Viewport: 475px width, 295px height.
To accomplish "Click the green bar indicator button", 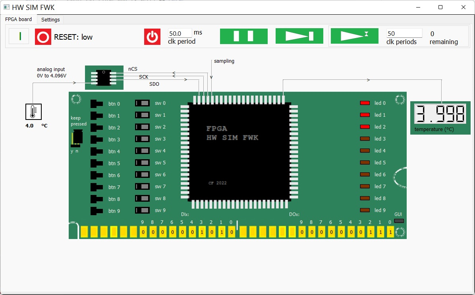I will point(19,36).
